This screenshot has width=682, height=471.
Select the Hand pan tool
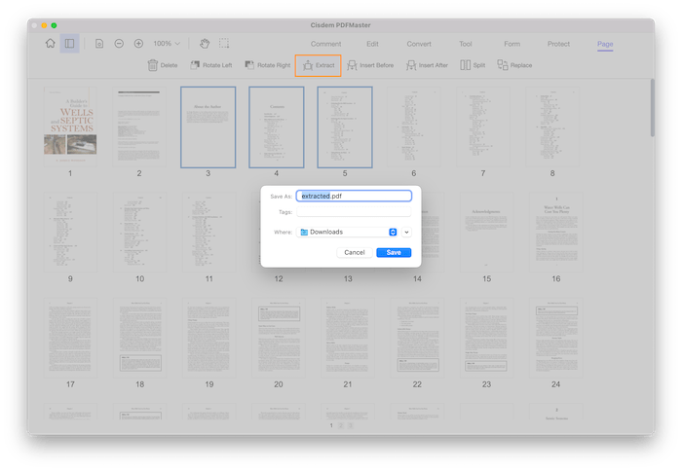[205, 44]
